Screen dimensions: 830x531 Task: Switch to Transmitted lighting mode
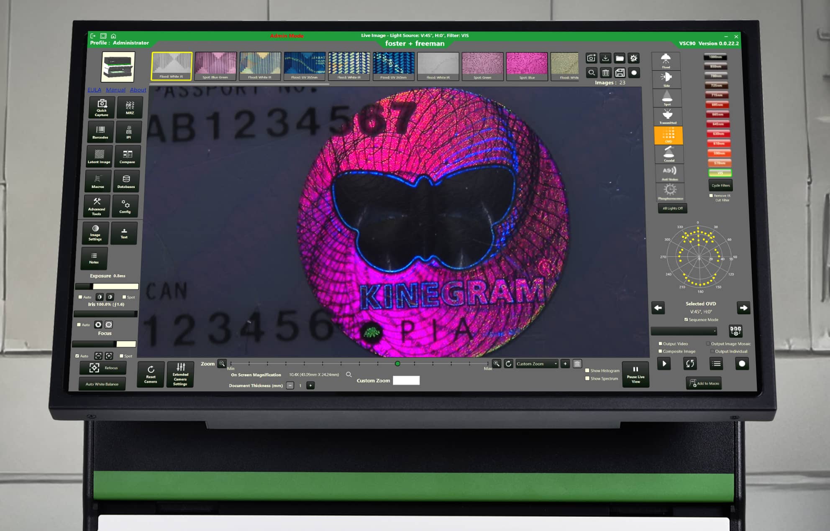pos(668,116)
